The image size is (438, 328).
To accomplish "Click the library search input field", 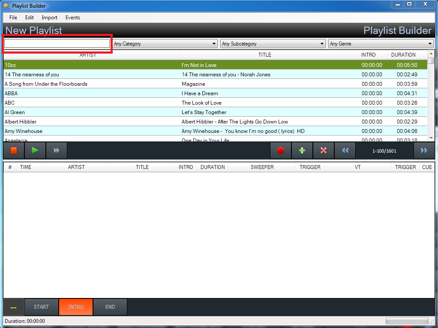I will tap(57, 43).
